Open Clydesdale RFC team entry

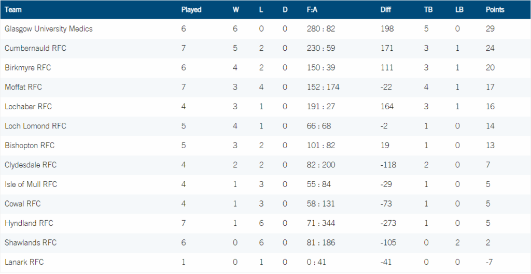[x=31, y=165]
